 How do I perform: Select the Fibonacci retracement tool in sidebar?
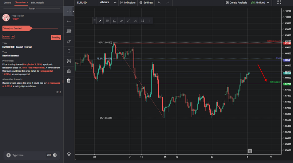[x=69, y=31]
